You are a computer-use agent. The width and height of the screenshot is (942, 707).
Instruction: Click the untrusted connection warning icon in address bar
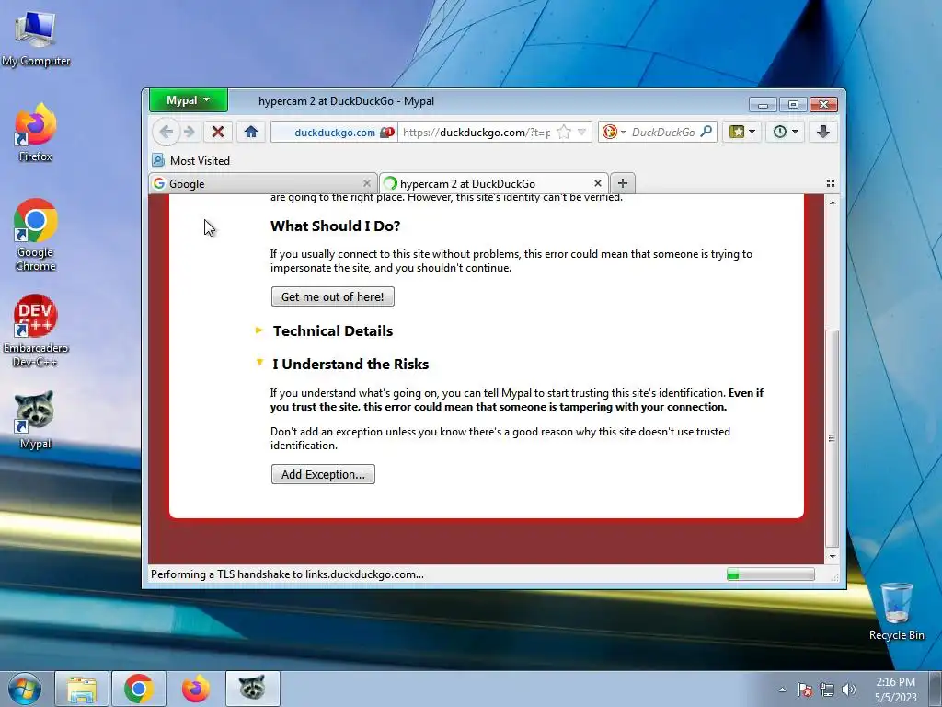(x=387, y=133)
